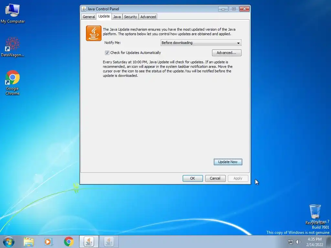Screen dimensions: 331x248
Task: Open My Computer desktop icon
Action: click(x=13, y=13)
